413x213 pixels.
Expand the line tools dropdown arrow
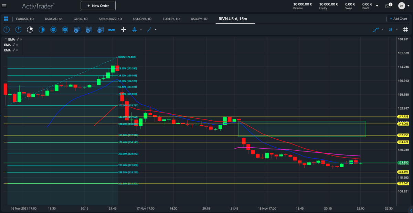[x=156, y=30]
